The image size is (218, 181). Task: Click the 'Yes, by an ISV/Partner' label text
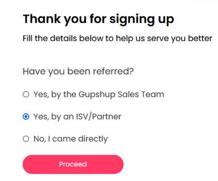(x=77, y=117)
